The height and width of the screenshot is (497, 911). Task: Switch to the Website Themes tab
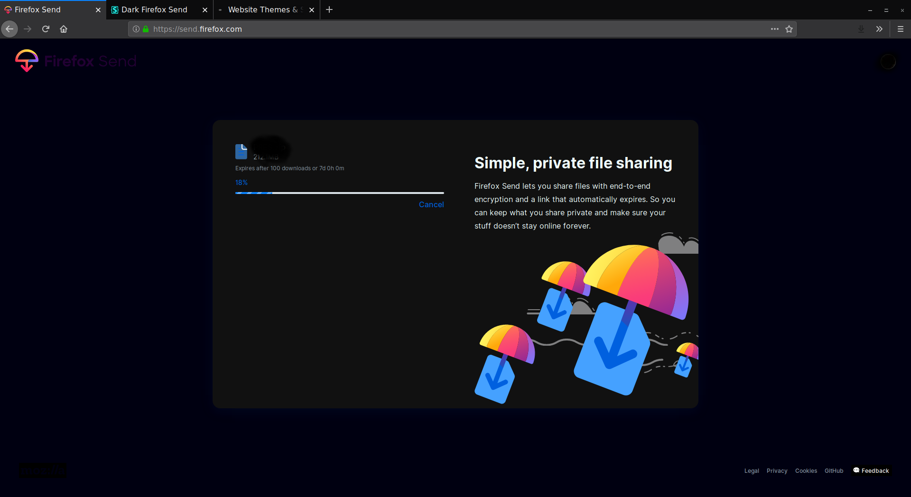tap(261, 9)
